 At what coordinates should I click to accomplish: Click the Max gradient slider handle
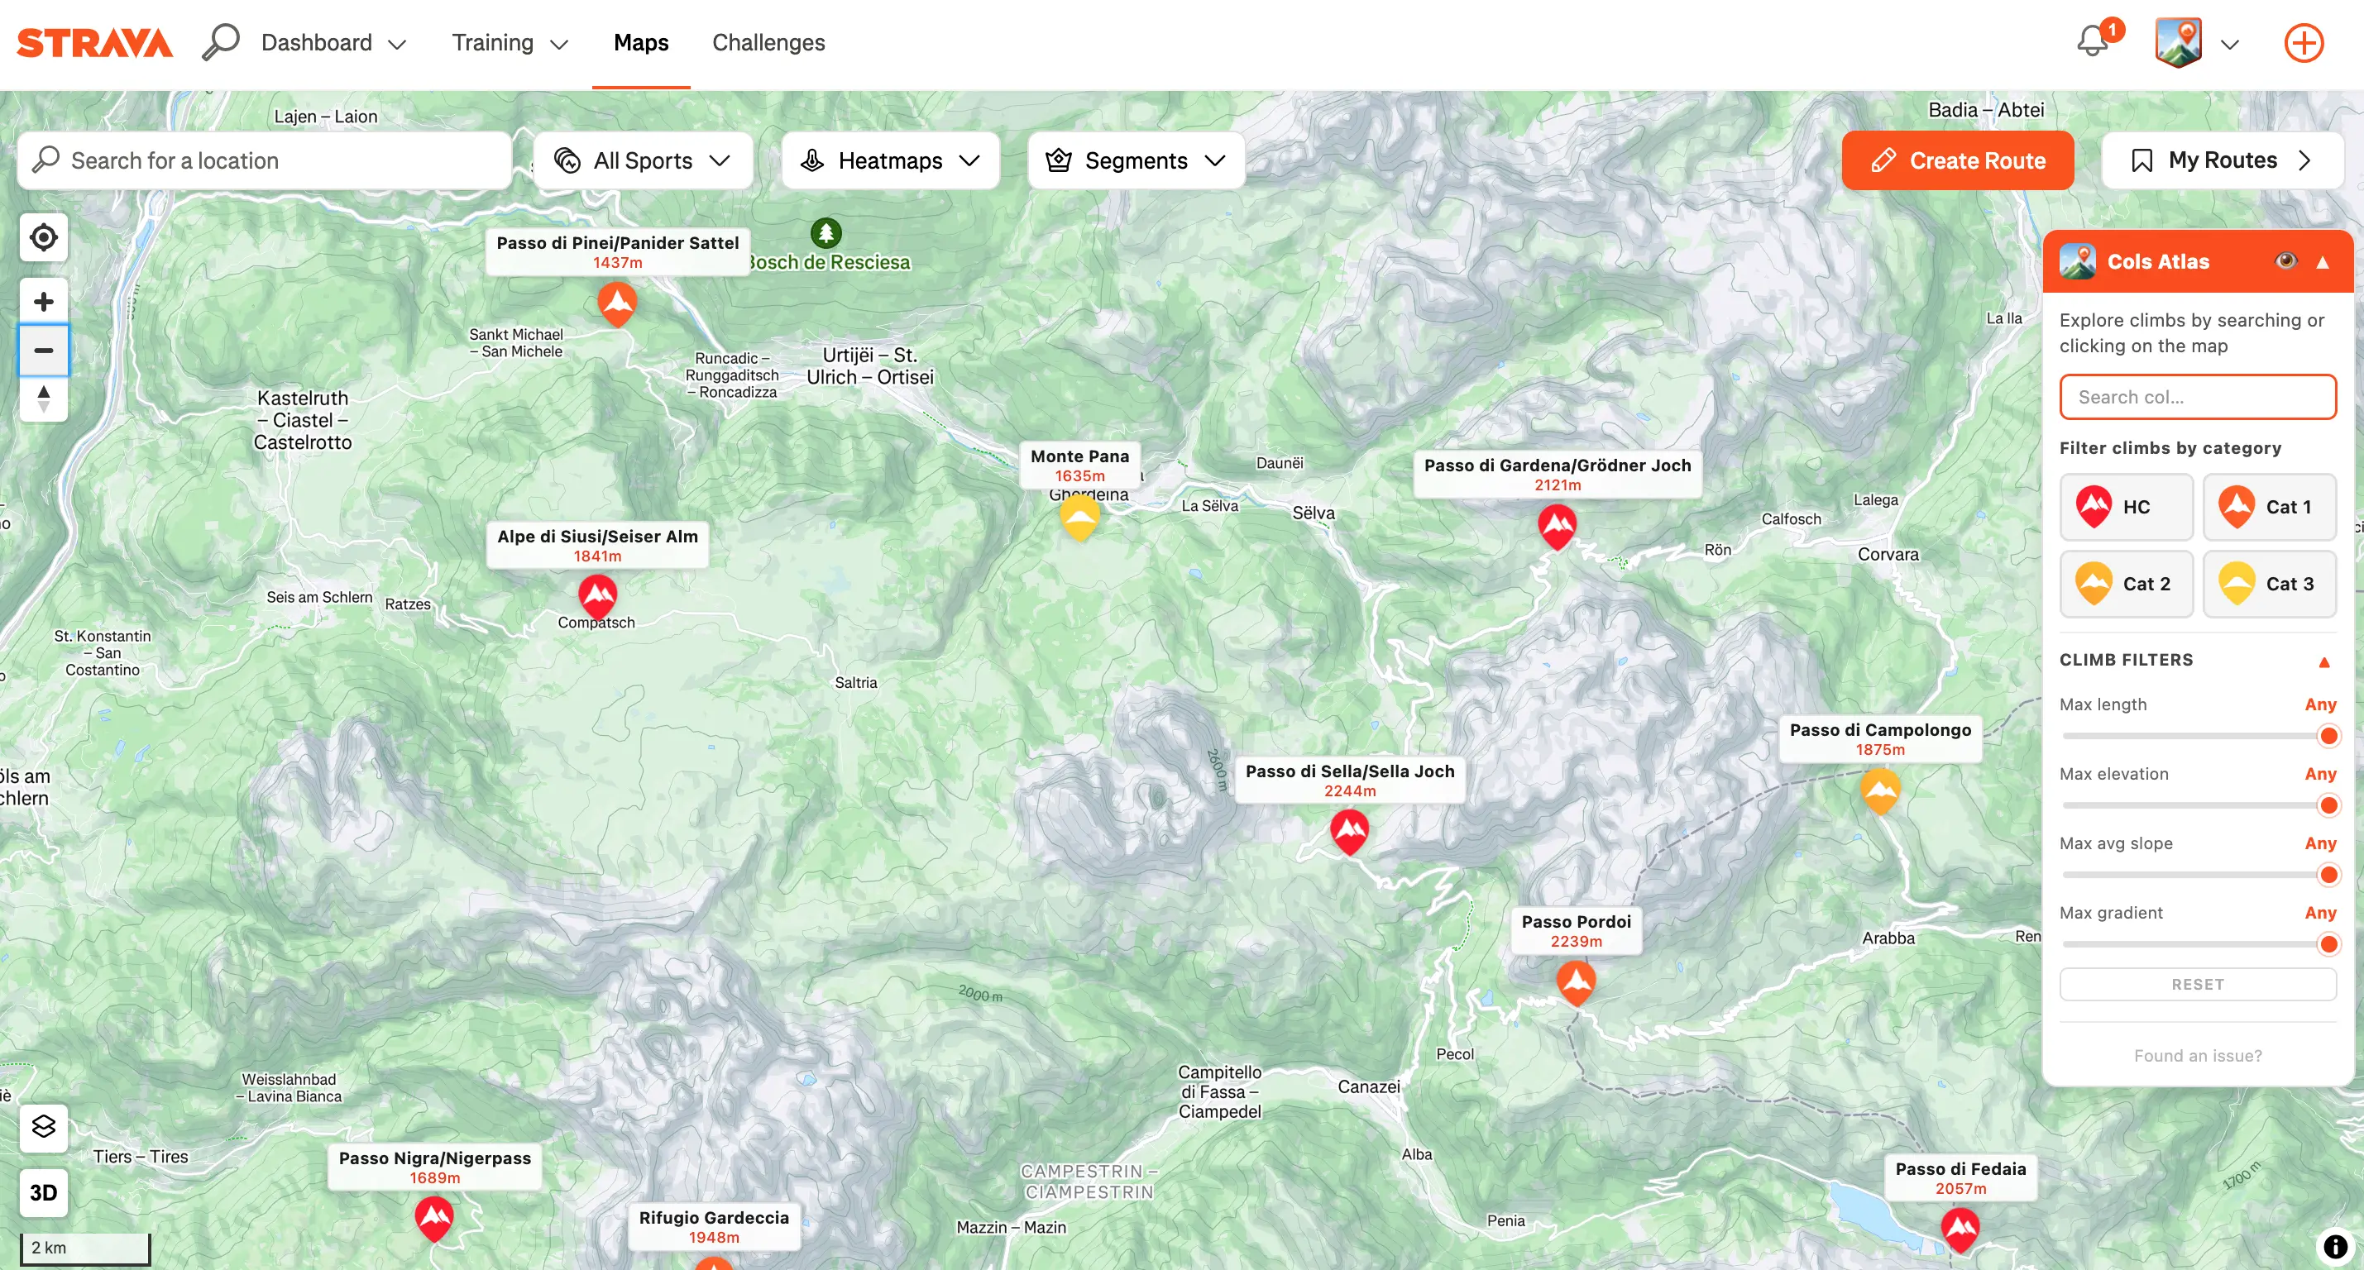pos(2328,943)
